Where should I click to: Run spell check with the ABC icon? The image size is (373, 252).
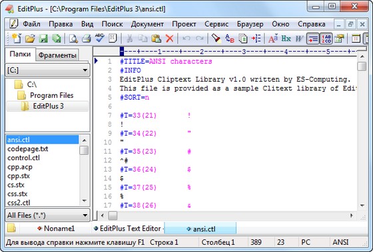pyautogui.click(x=99, y=38)
